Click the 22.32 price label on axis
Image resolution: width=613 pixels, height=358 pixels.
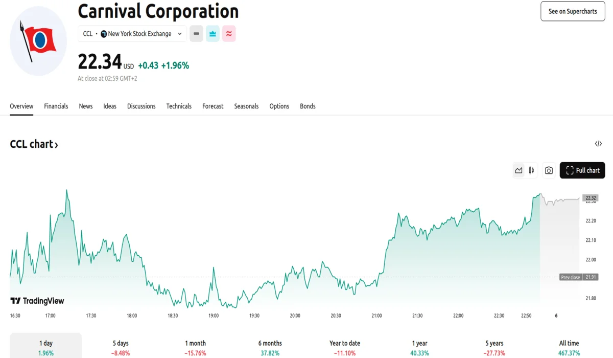tap(591, 198)
